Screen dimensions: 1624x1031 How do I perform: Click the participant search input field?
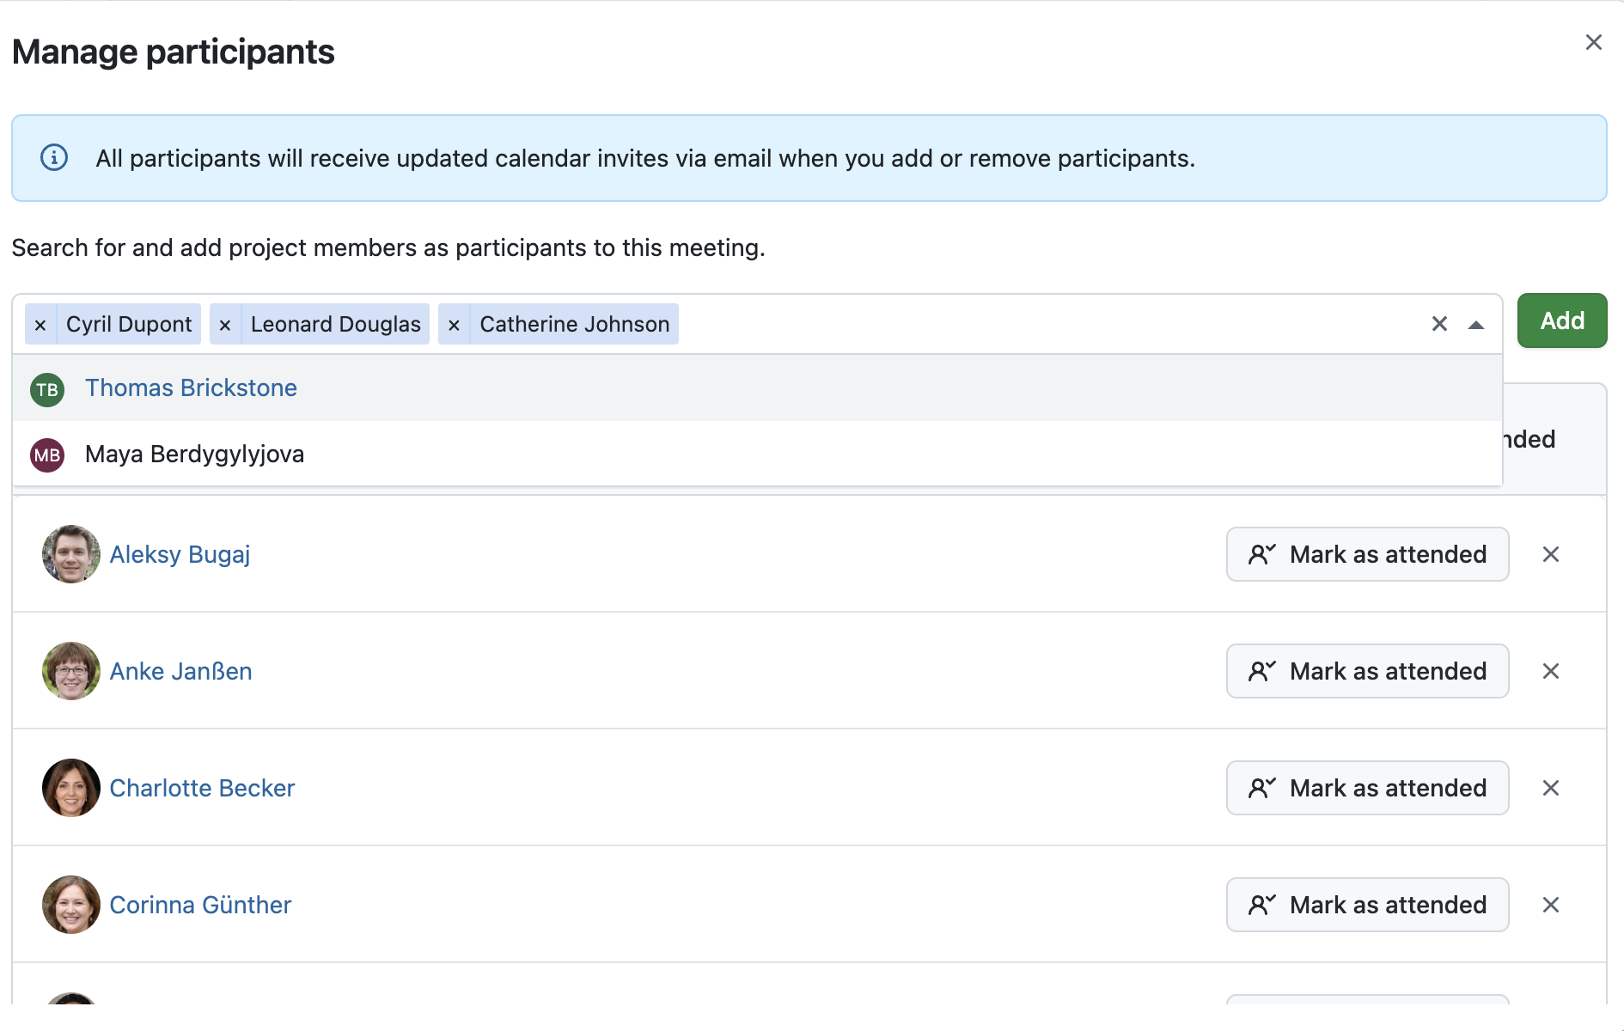tap(945, 324)
